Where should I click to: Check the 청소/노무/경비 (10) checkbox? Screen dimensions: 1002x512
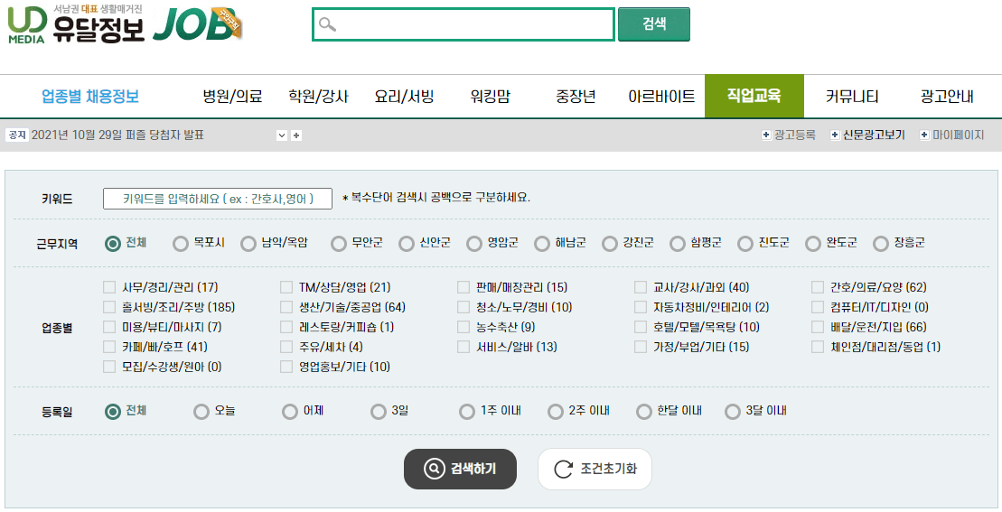464,307
